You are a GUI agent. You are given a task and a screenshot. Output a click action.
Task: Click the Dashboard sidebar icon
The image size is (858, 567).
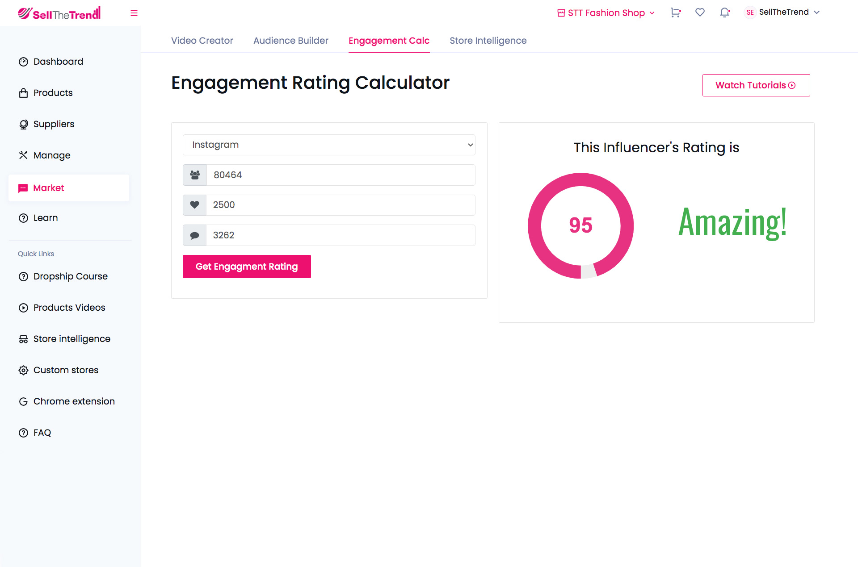[x=23, y=61]
